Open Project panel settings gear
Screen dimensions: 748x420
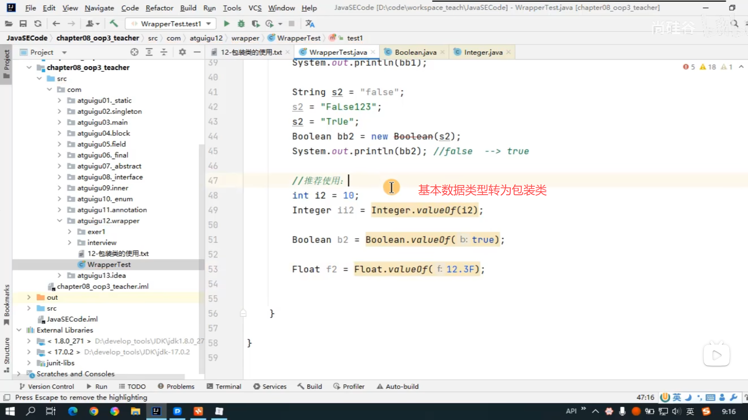(182, 52)
